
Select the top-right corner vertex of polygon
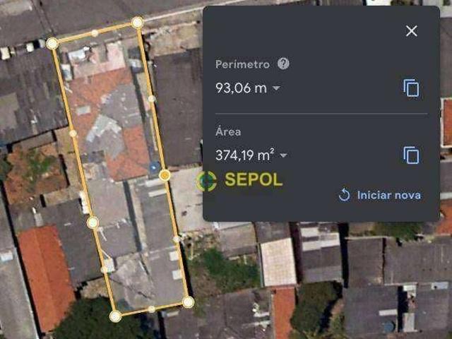[137, 22]
